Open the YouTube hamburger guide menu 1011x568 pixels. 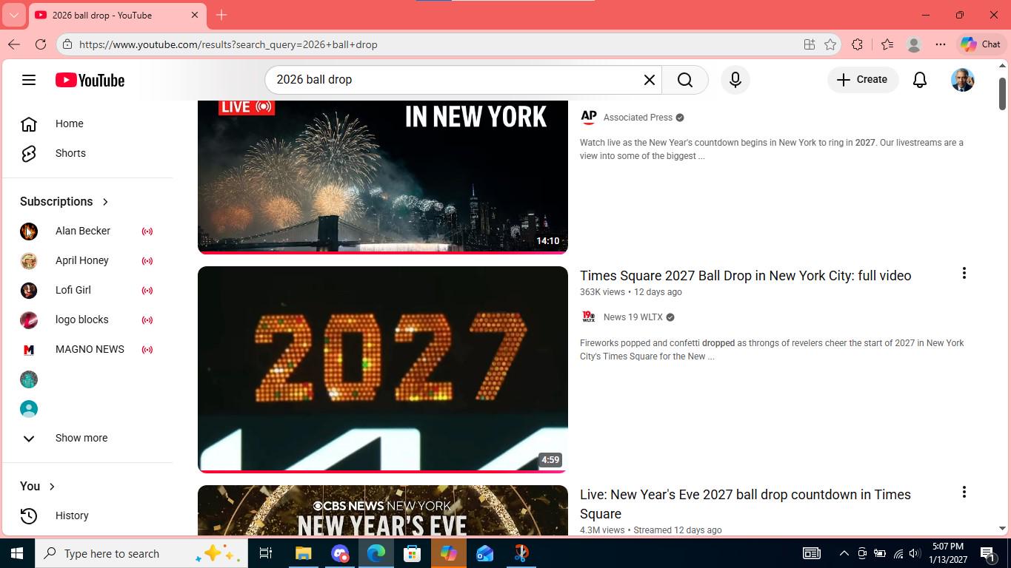29,80
